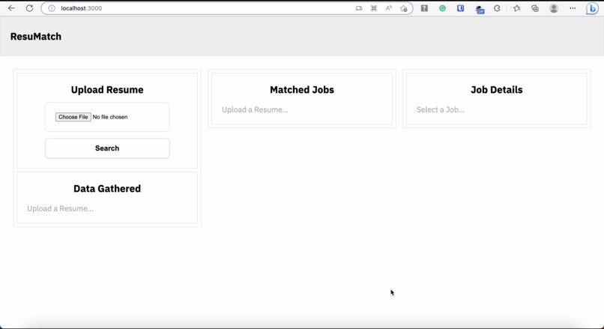Open the Extensions puzzle piece menu

497,8
